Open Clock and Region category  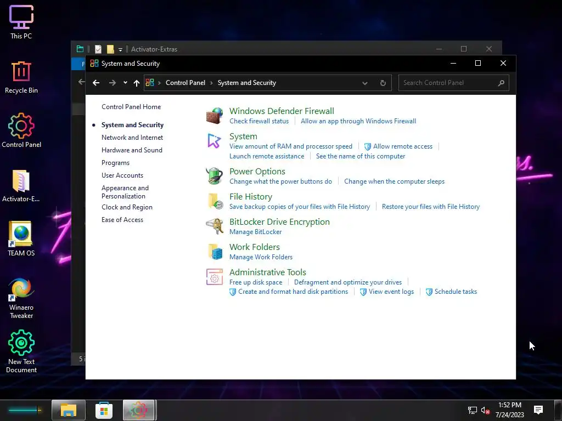tap(127, 207)
